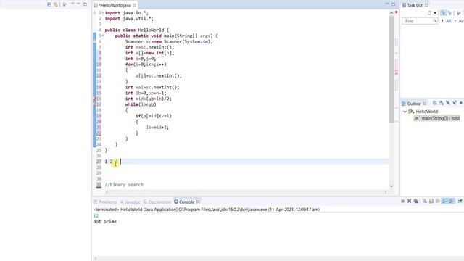The height and width of the screenshot is (261, 464).
Task: Click Show Console When Output Changes icon
Action: coord(444,202)
